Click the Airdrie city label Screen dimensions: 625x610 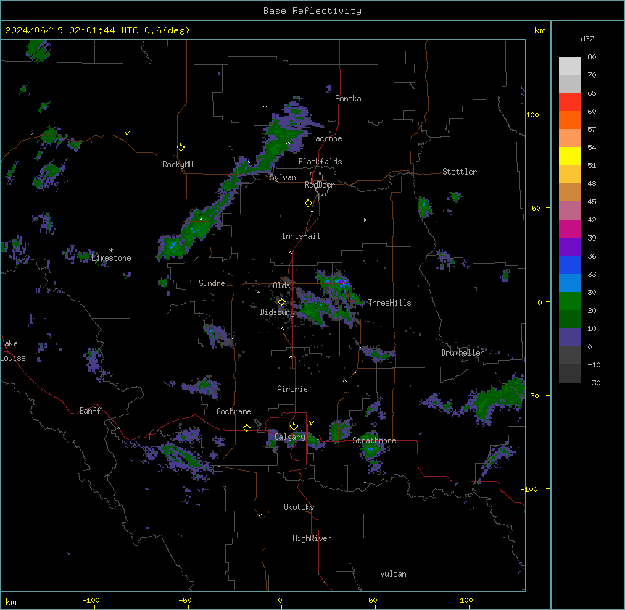coord(292,389)
